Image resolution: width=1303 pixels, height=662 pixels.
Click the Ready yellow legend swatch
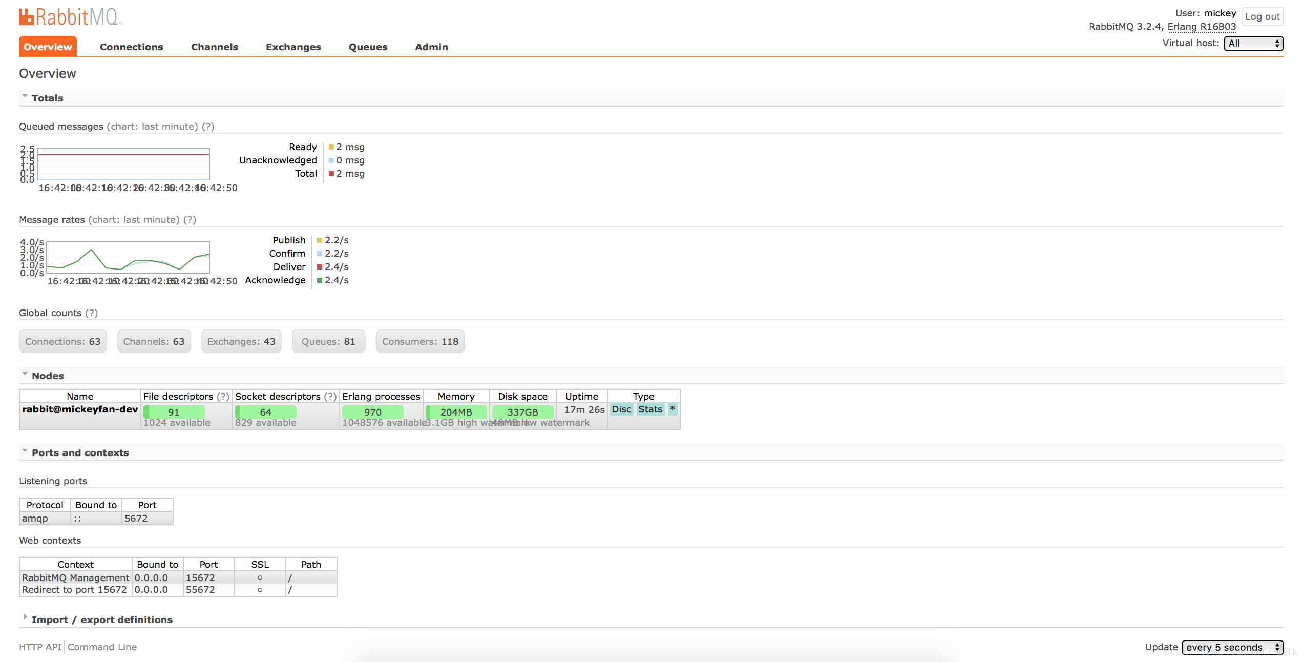331,147
